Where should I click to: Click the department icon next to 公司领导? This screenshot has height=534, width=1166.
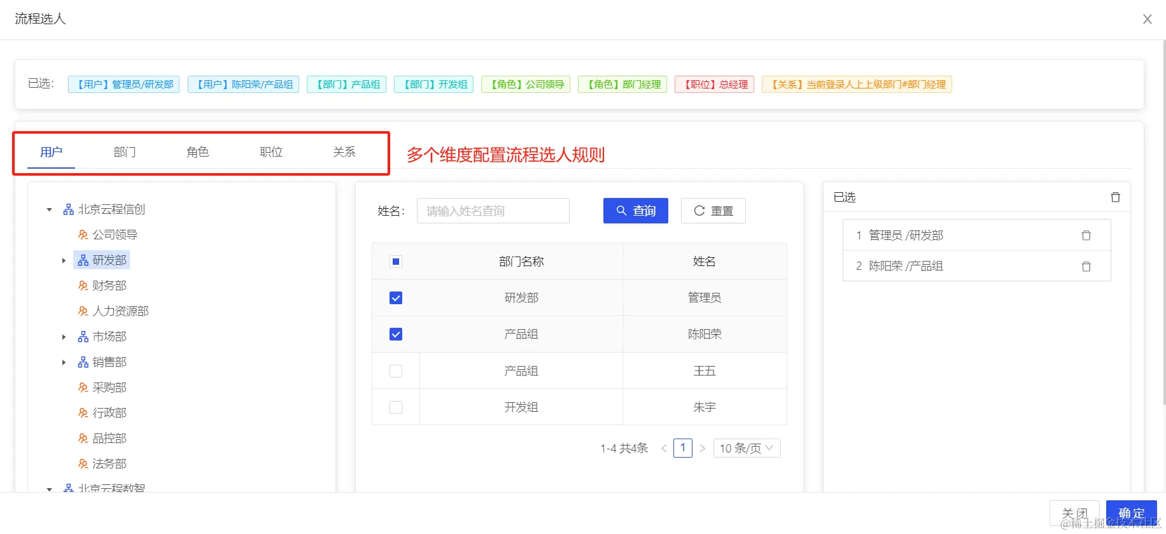(x=83, y=235)
